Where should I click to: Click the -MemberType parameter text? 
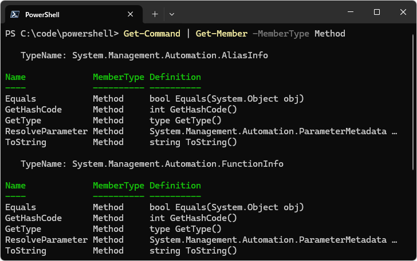coord(281,34)
